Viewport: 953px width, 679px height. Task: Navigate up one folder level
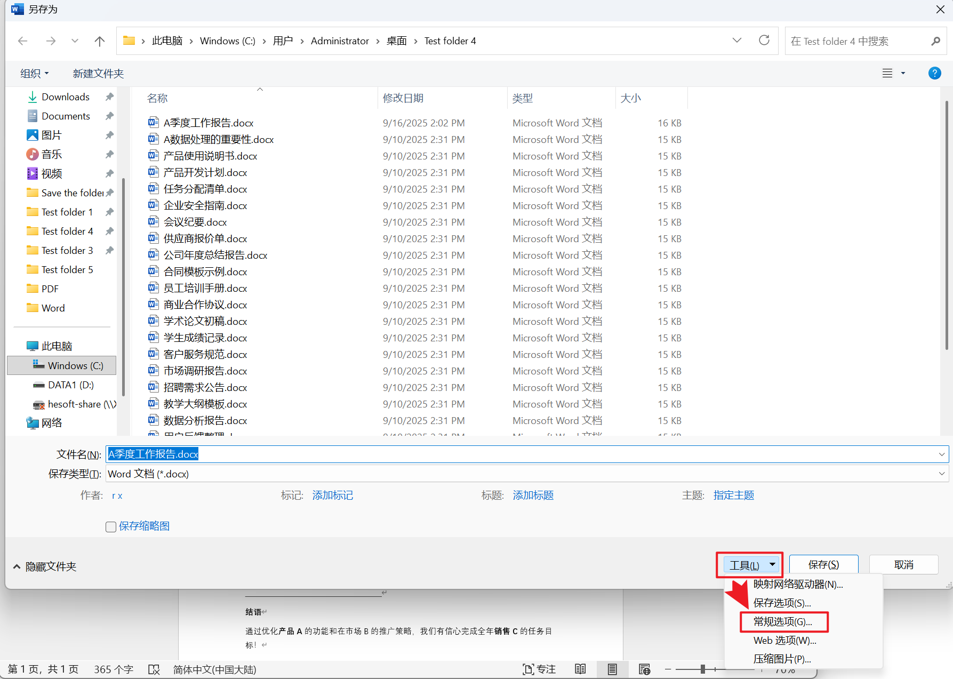click(x=99, y=41)
